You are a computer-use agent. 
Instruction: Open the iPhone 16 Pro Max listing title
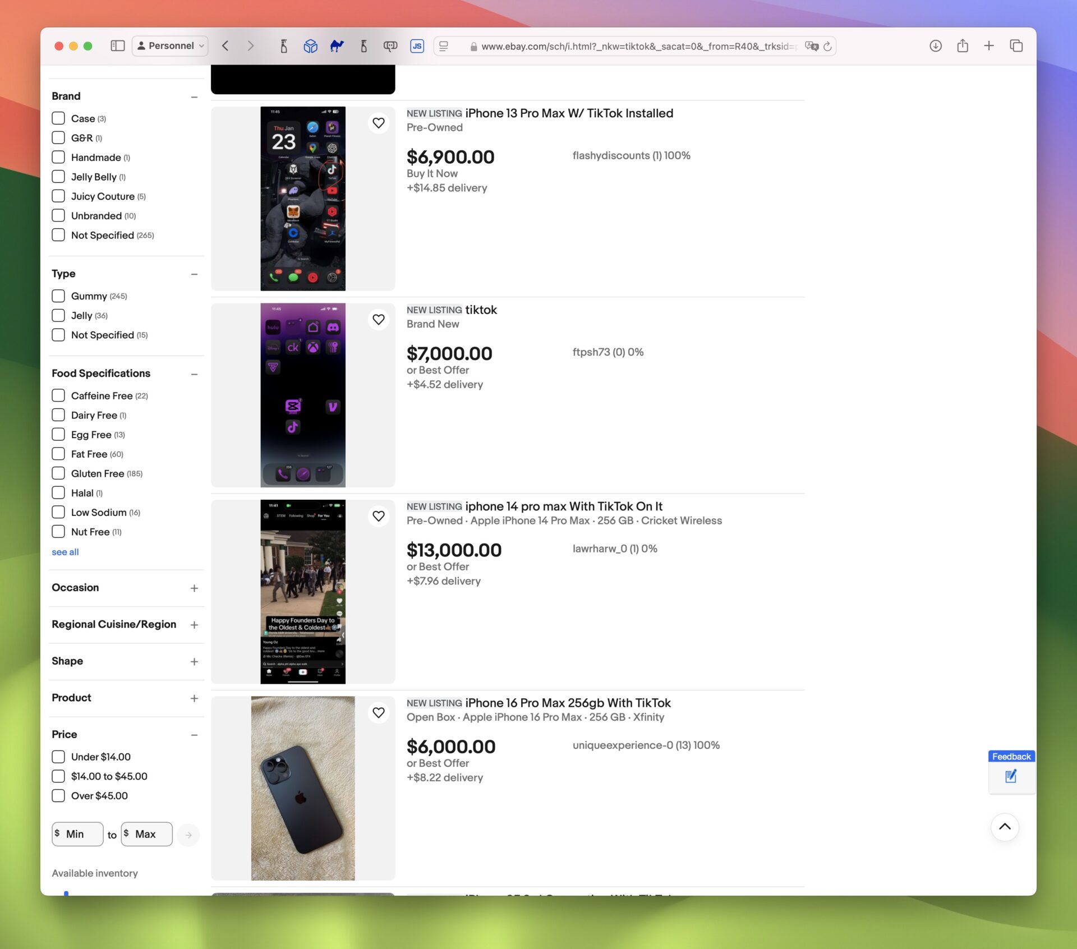[568, 703]
